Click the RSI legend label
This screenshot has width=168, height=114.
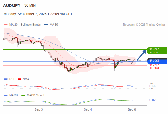tap(12, 79)
